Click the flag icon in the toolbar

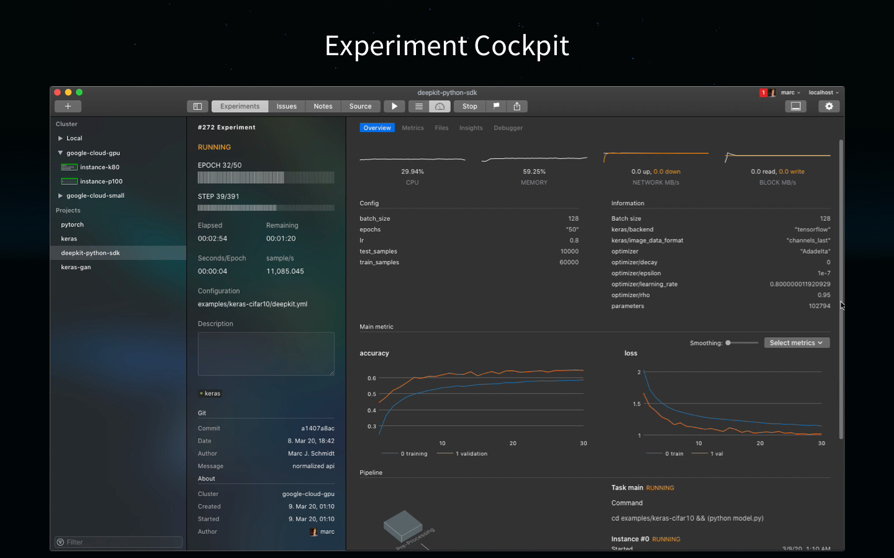pos(496,106)
